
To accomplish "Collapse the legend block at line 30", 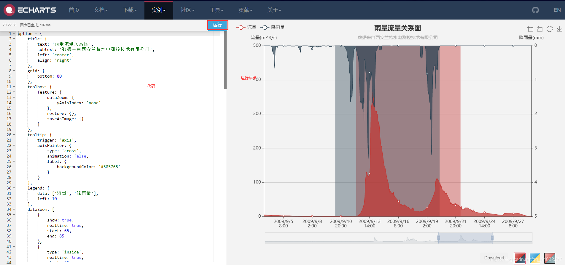I will coord(14,188).
